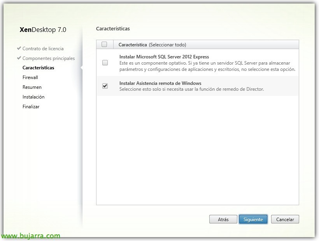Click the description mentioning función de remedo de Director
The image size is (319, 241).
tap(192, 89)
